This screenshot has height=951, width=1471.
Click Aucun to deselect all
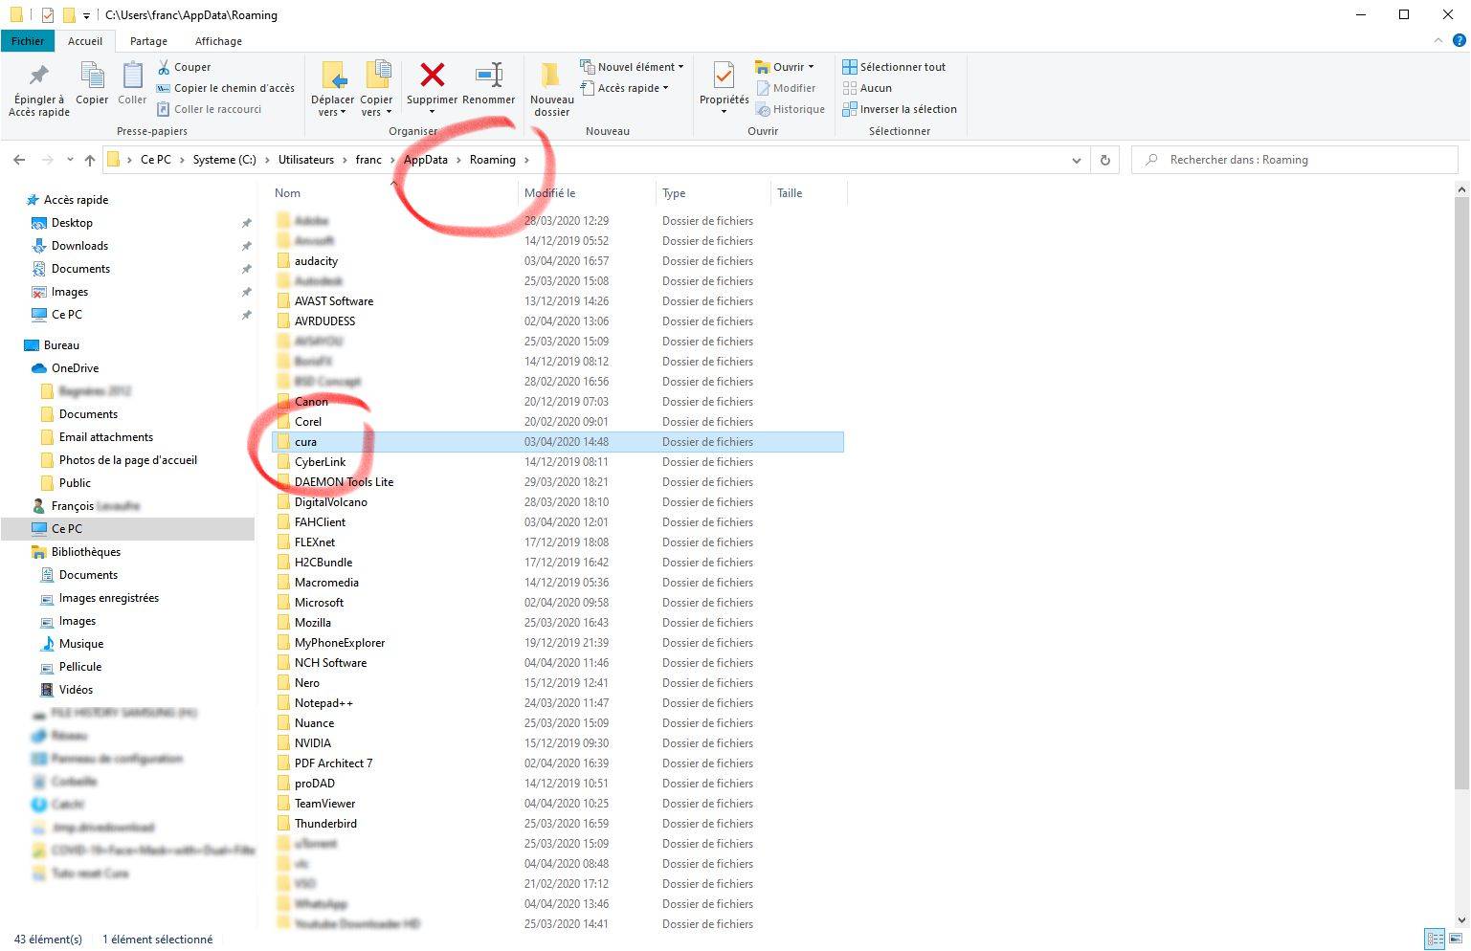[867, 88]
